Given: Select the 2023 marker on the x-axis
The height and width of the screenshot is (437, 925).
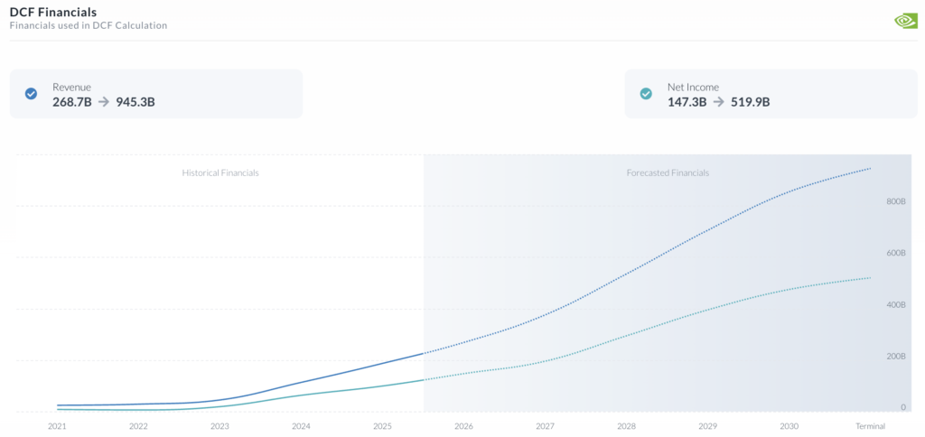Looking at the screenshot, I should tap(220, 425).
